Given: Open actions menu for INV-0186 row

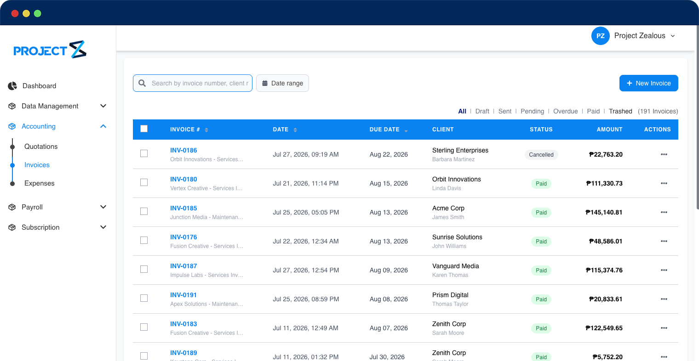Looking at the screenshot, I should tap(664, 154).
